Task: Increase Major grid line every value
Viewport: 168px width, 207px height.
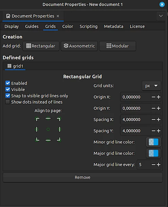Action: coord(158,165)
